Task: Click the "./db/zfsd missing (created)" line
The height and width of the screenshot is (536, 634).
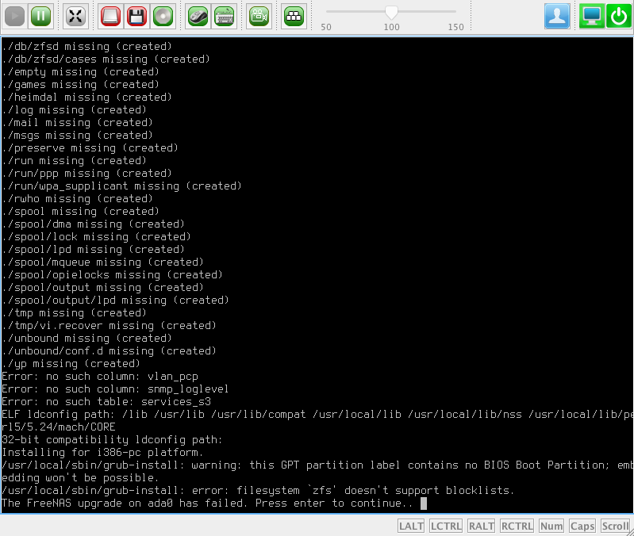Action: click(86, 47)
